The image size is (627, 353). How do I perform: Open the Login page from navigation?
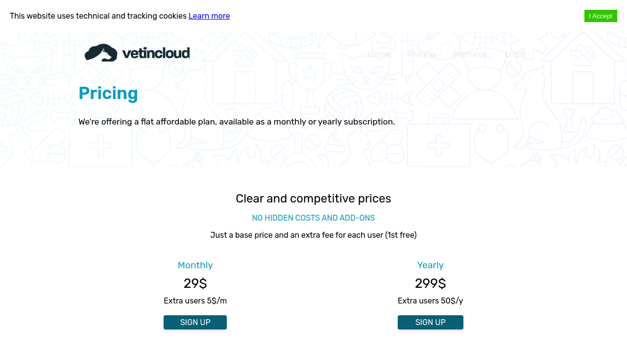point(515,54)
